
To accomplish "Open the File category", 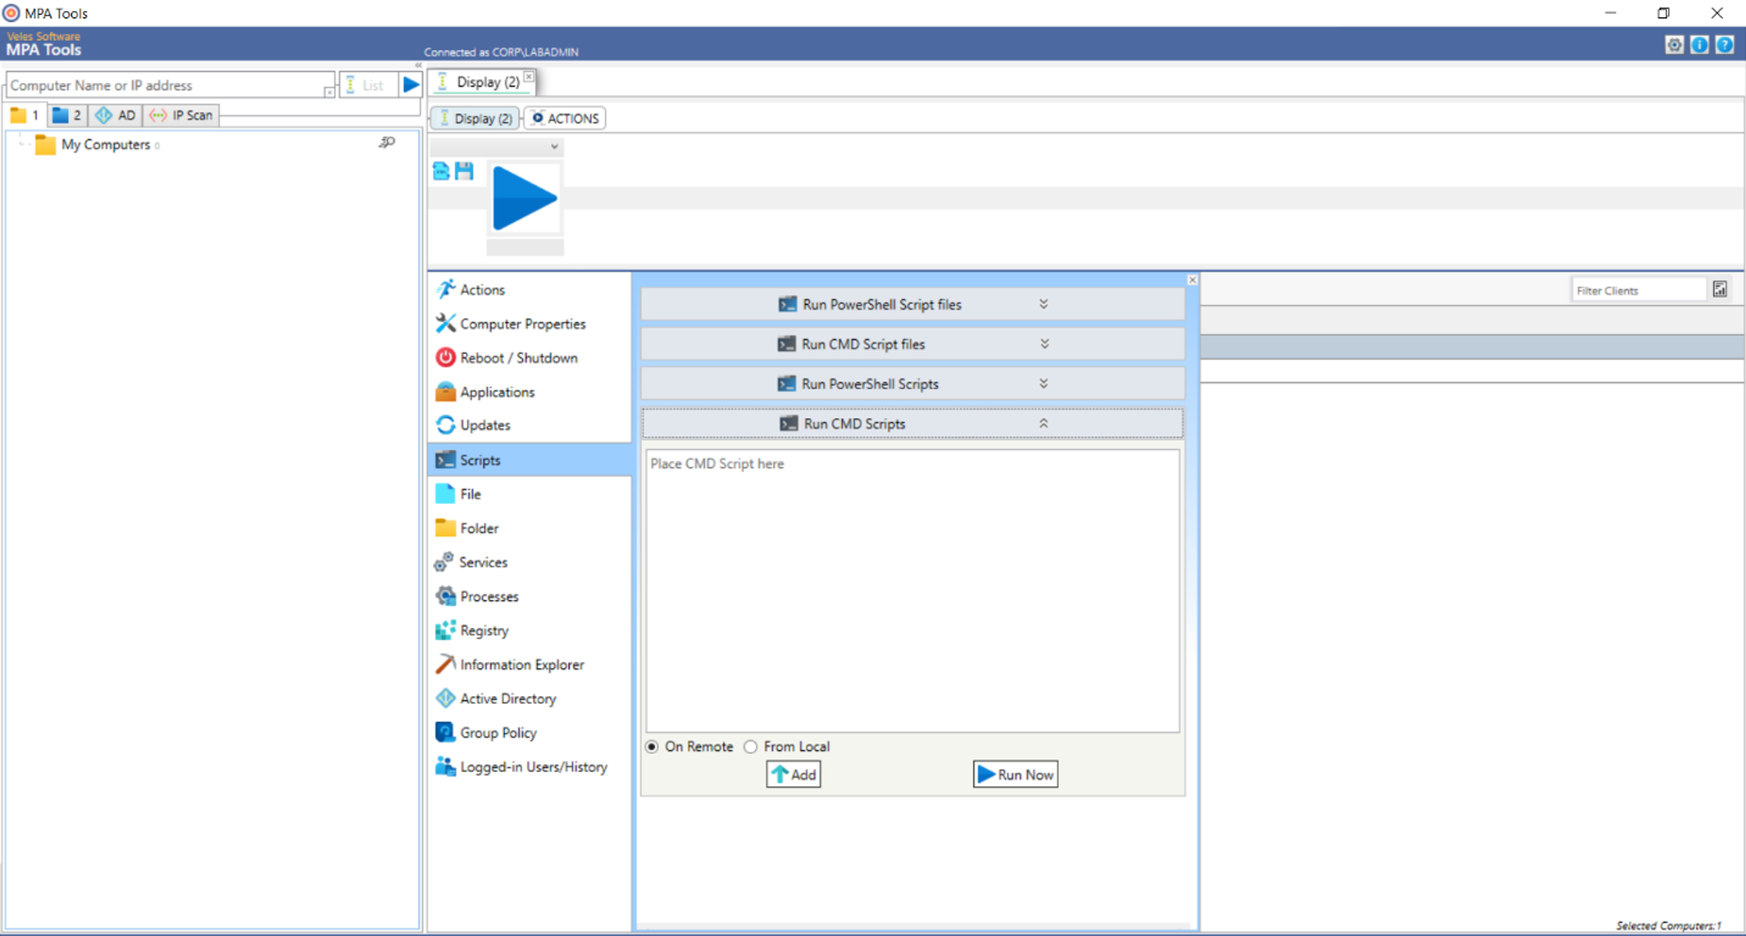I will click(529, 494).
